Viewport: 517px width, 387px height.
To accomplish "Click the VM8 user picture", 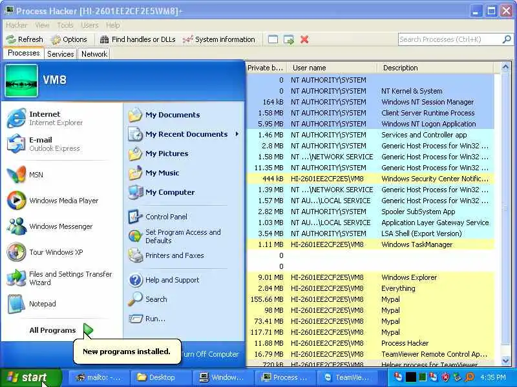I will 21,81.
